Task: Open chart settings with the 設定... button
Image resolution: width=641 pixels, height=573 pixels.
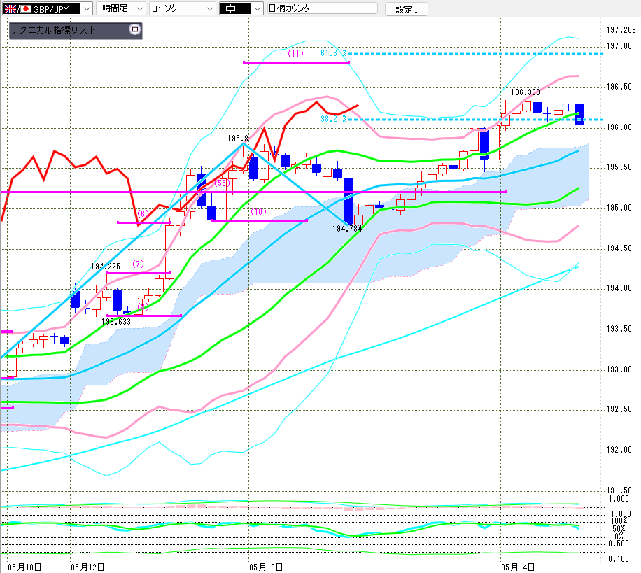Action: tap(407, 9)
